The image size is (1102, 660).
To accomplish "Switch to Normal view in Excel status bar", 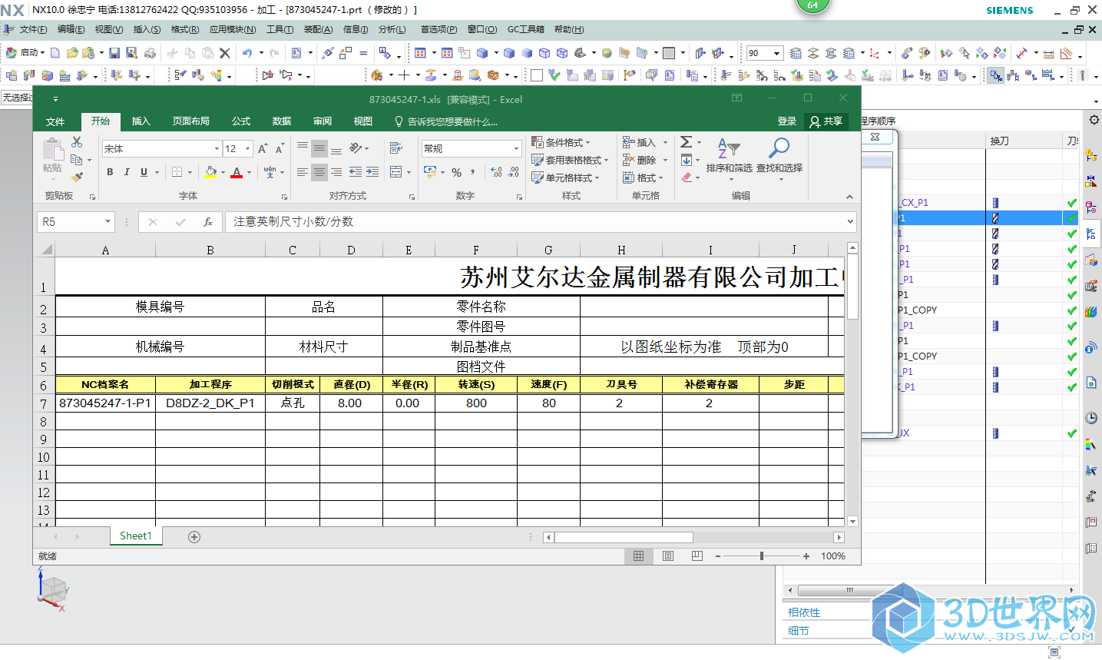I will pos(638,556).
